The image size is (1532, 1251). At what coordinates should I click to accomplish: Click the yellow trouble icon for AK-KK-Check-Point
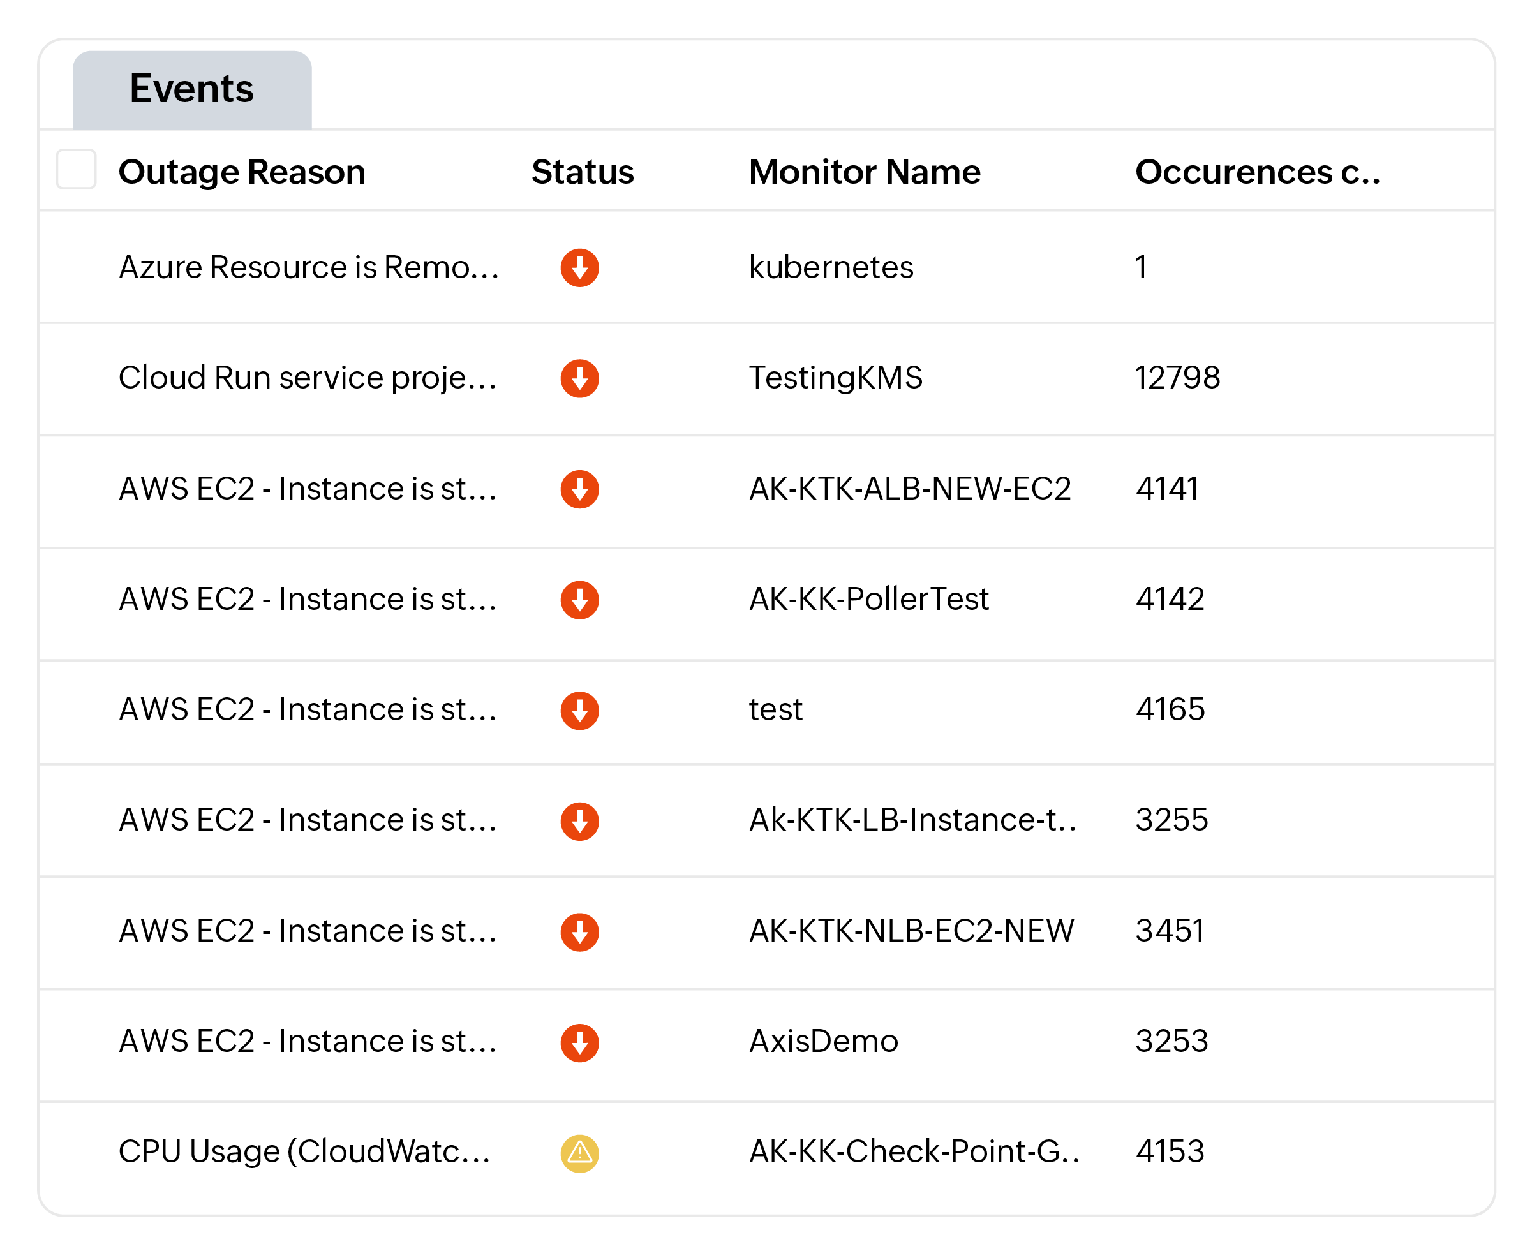[x=580, y=1153]
